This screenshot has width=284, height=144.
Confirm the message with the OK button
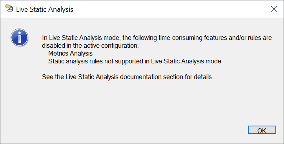point(262,130)
